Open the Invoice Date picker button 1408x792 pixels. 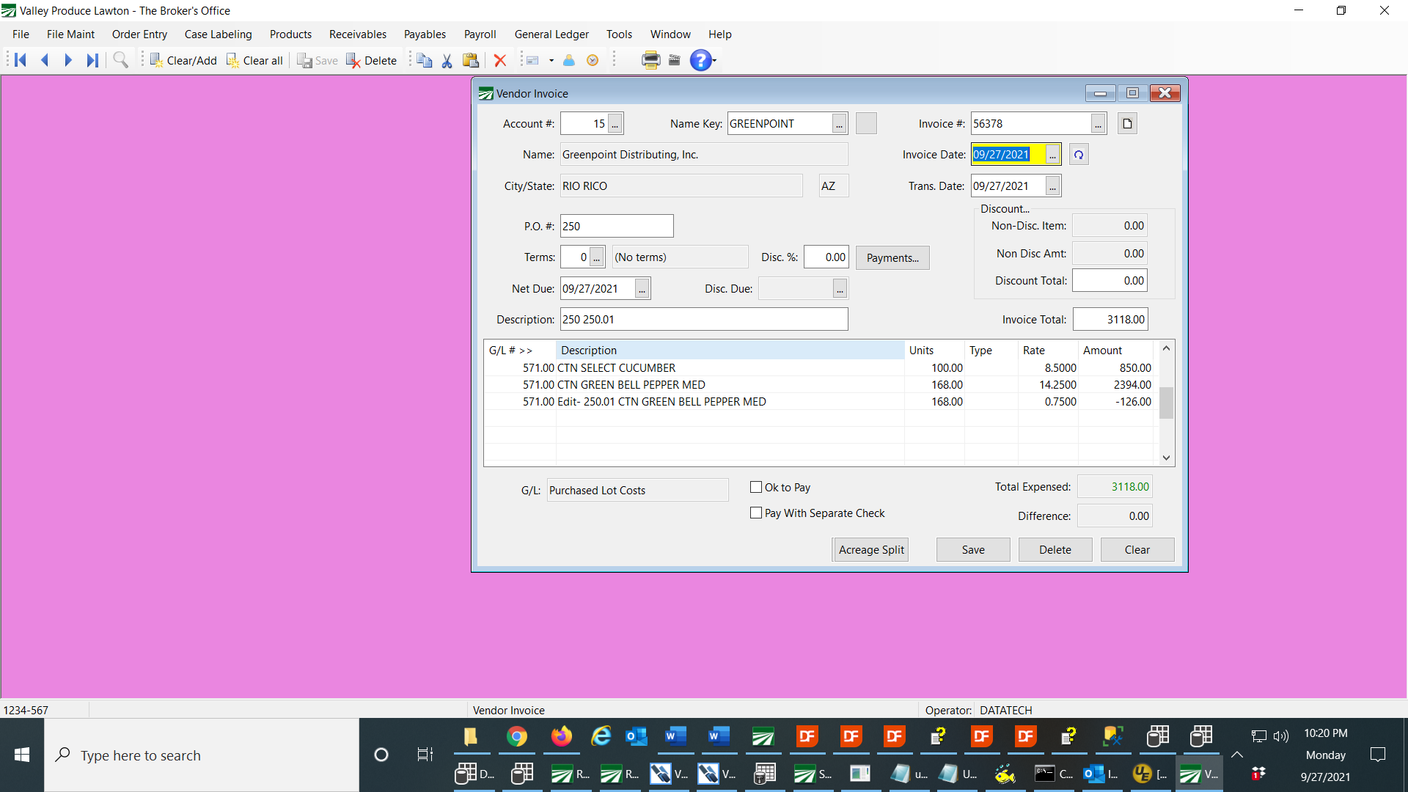[x=1052, y=155]
